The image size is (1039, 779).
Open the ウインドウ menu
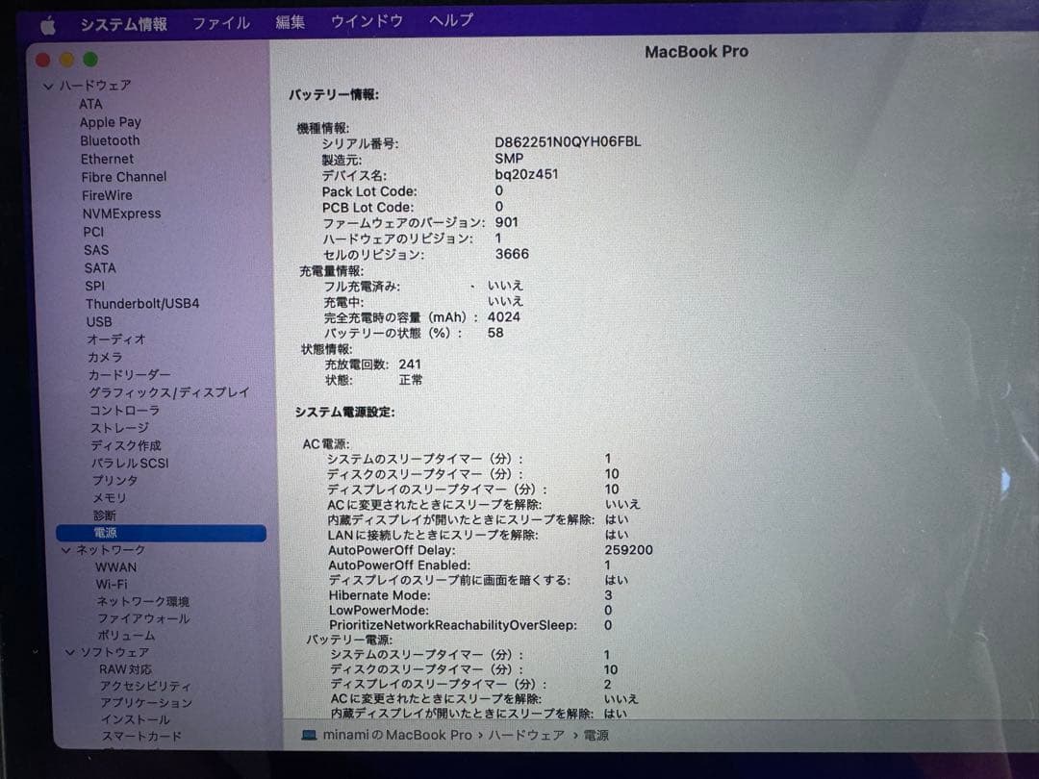pos(367,21)
